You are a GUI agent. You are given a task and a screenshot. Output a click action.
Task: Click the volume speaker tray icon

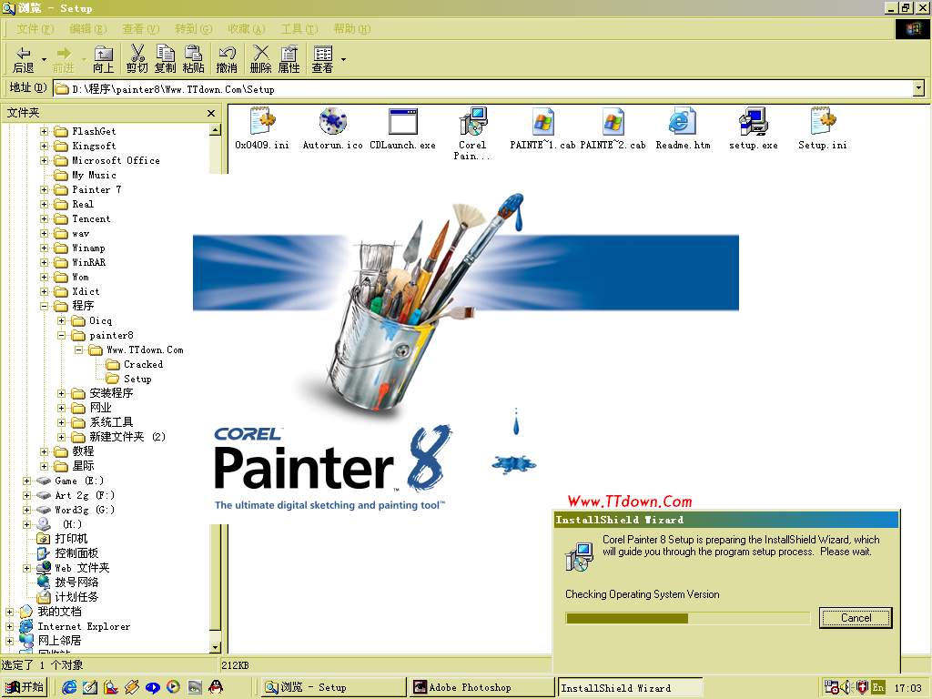846,688
